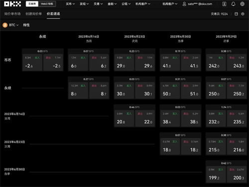Click the OKX logo

12,4
